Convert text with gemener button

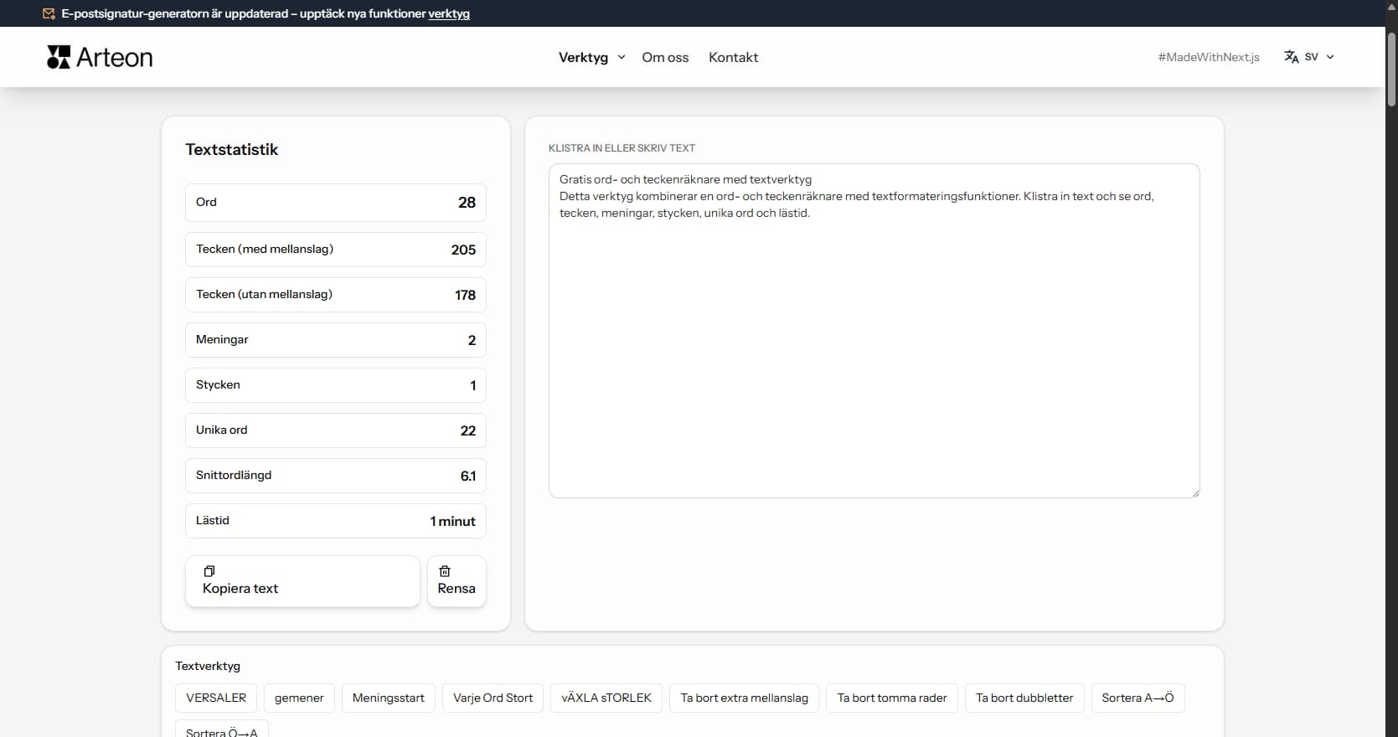pos(299,698)
